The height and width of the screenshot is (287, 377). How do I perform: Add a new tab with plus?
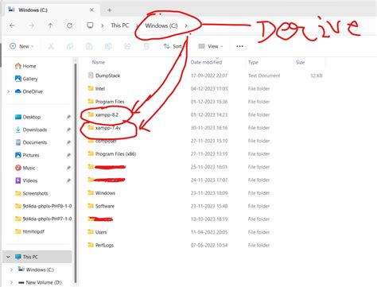click(110, 10)
